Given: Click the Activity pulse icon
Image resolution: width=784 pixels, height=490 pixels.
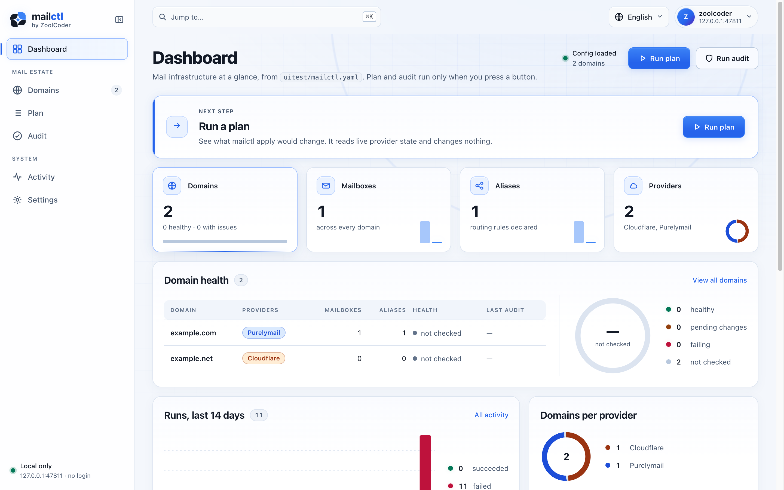Looking at the screenshot, I should pos(17,177).
